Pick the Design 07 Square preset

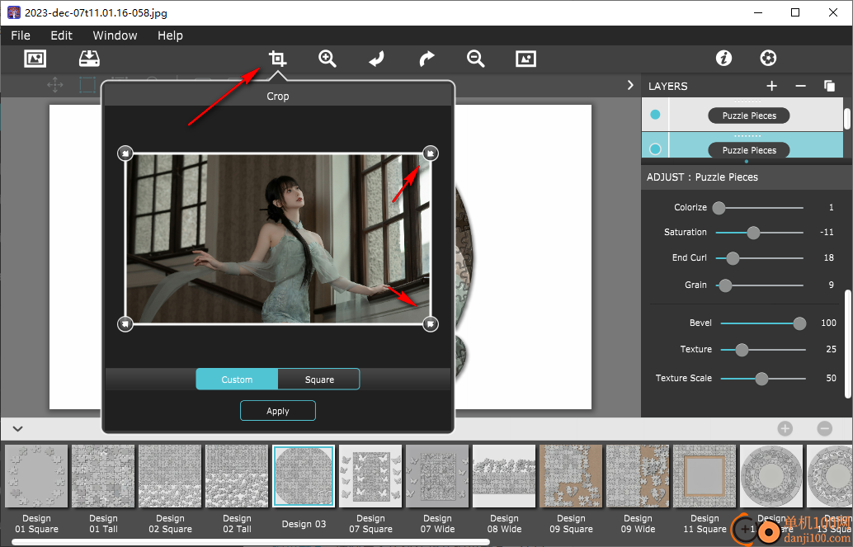coord(370,476)
